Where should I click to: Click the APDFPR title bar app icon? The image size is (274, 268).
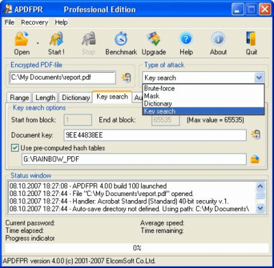pyautogui.click(x=8, y=10)
